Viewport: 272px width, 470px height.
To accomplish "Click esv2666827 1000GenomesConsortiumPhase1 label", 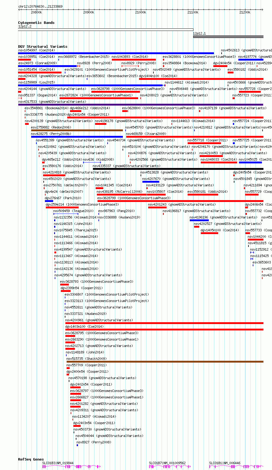I will [x=107, y=397].
